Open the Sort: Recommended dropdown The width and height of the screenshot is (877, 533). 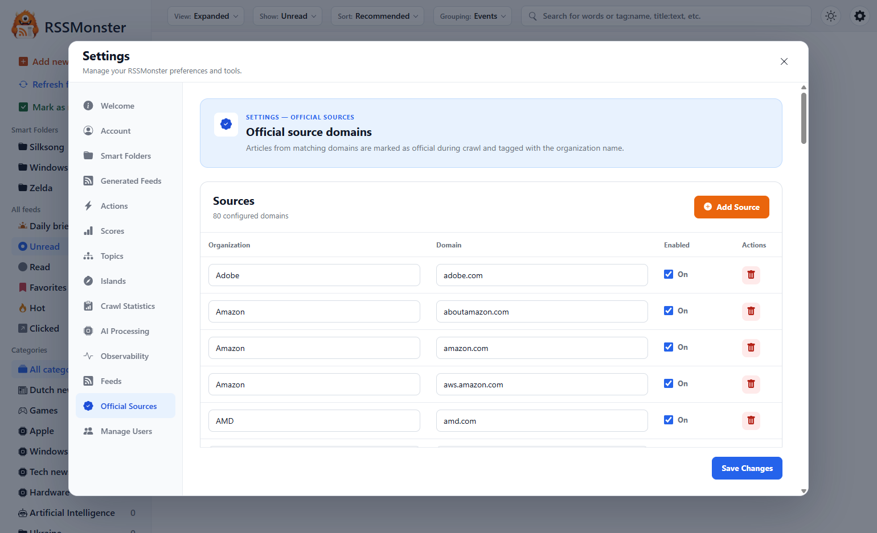click(378, 16)
